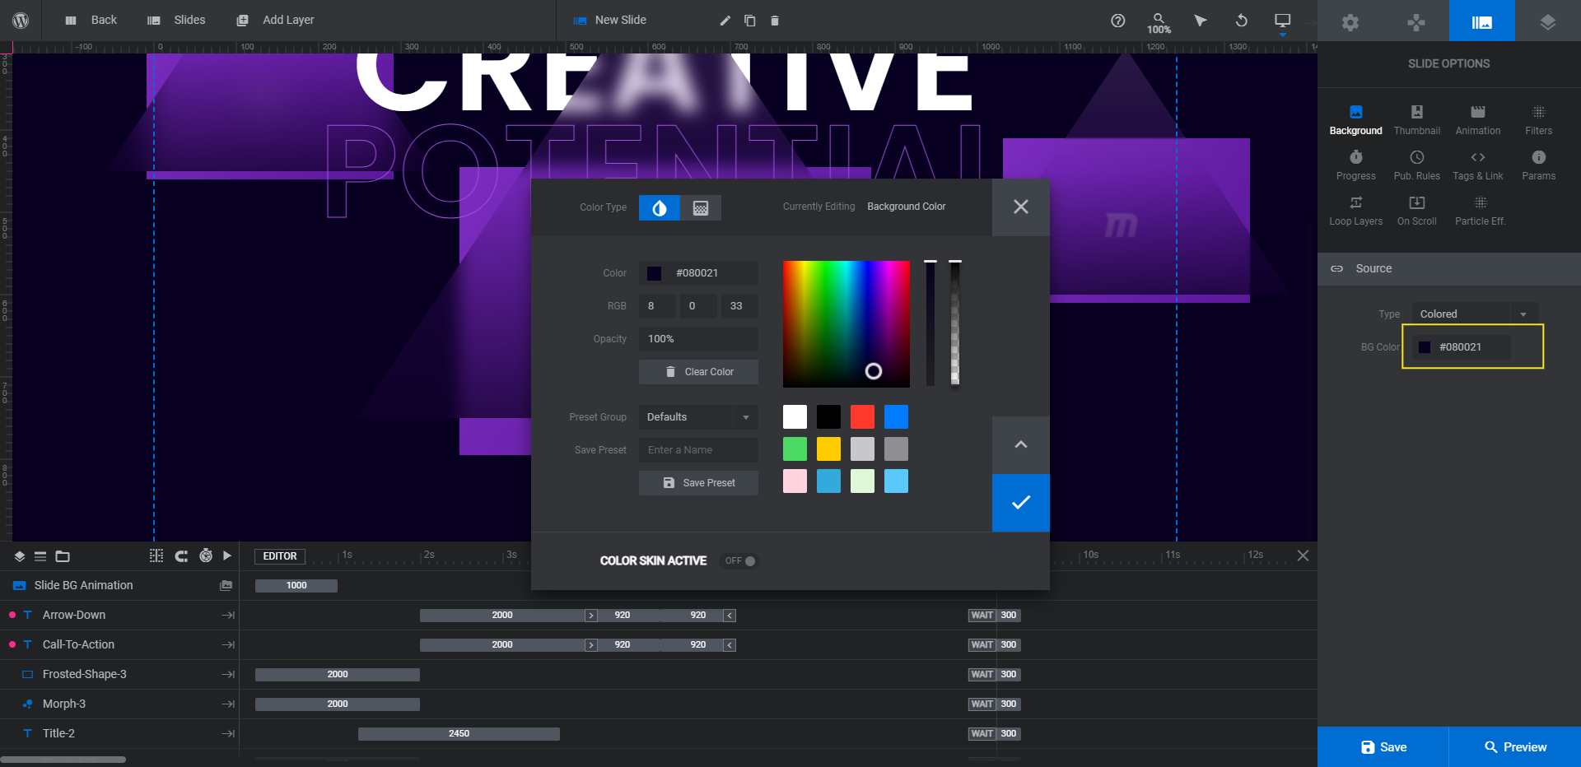The height and width of the screenshot is (767, 1581).
Task: Click the hex color #080021 input
Action: 698,273
